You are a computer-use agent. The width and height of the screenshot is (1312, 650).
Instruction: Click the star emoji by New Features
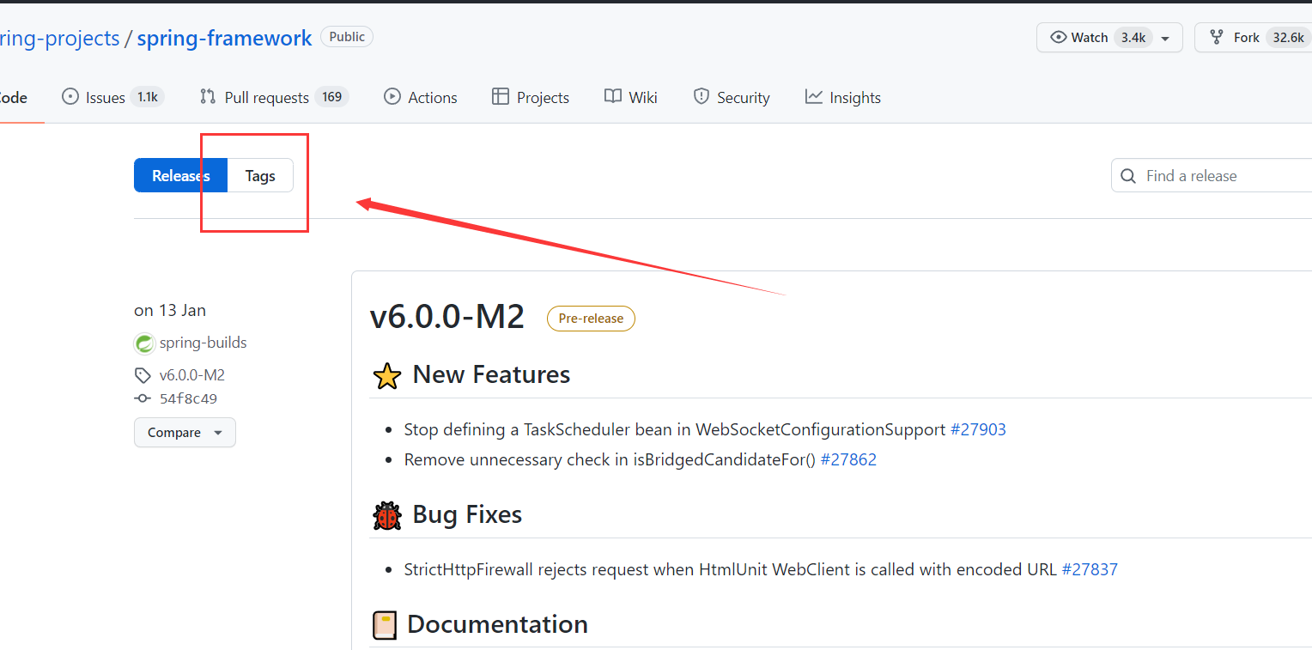(387, 376)
